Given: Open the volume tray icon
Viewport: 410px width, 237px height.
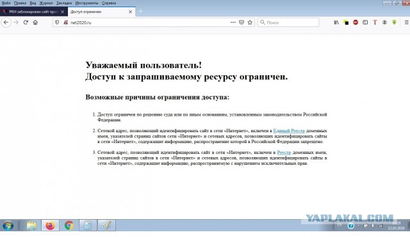Looking at the screenshot, I should pyautogui.click(x=373, y=226).
